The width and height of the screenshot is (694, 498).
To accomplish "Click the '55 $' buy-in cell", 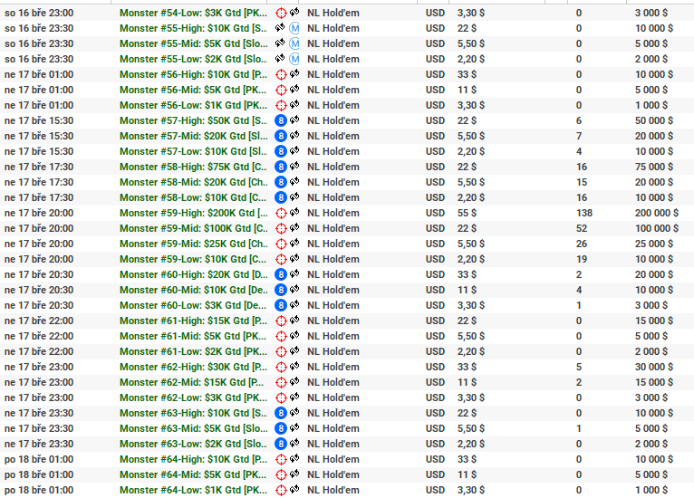I will [467, 213].
